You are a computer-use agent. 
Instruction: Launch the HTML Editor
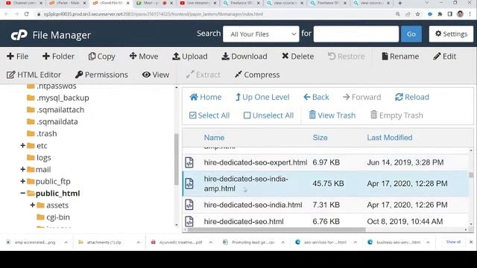click(34, 74)
